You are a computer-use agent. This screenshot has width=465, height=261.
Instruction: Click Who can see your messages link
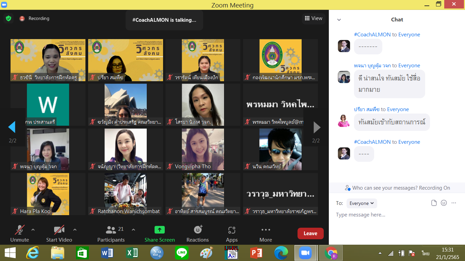pyautogui.click(x=397, y=188)
